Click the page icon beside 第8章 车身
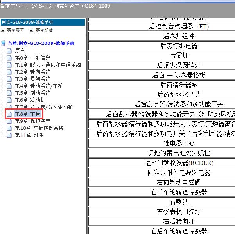Screen dimensions: 235x234 coord(9,114)
